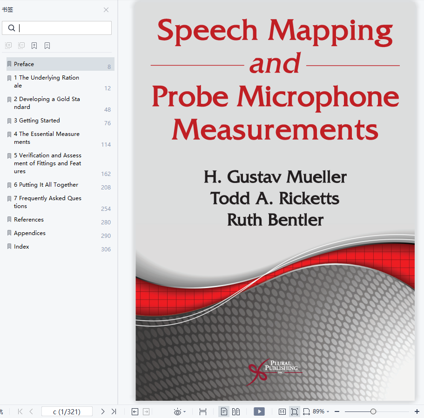The image size is (424, 418).
Task: Click the magnifier search icon
Action: click(11, 28)
